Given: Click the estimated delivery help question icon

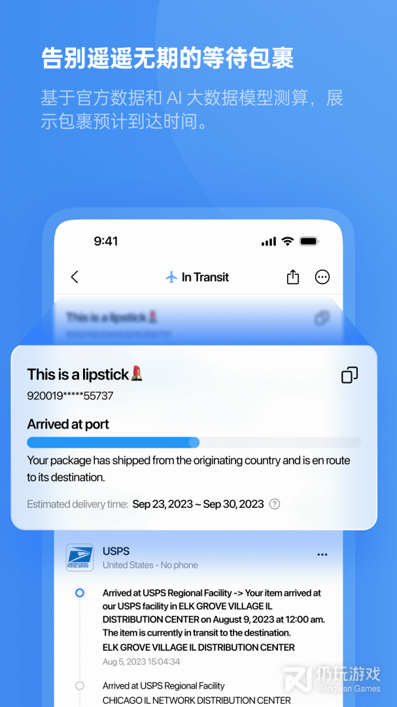Looking at the screenshot, I should [x=275, y=503].
